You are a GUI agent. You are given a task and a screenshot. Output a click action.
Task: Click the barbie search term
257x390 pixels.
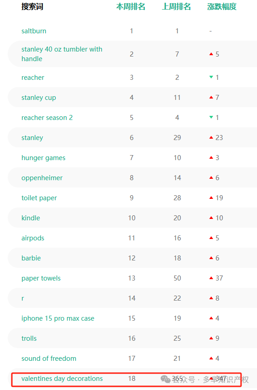click(x=31, y=258)
